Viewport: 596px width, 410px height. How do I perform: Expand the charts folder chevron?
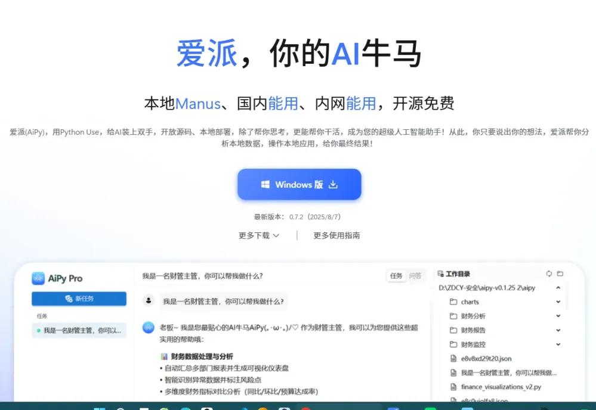coord(558,302)
